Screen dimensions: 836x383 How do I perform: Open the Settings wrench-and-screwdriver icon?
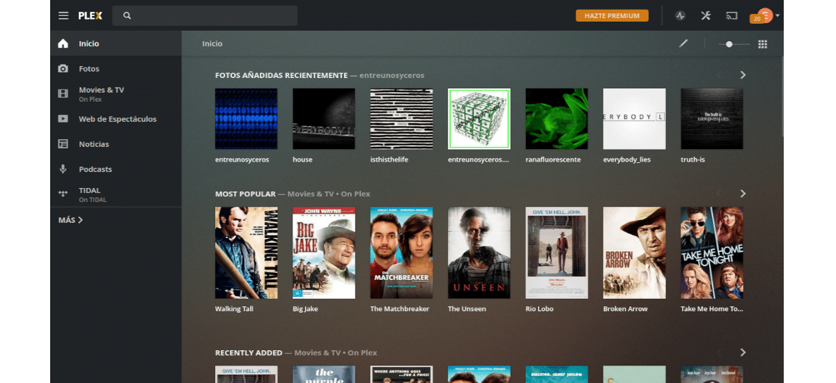pos(706,15)
